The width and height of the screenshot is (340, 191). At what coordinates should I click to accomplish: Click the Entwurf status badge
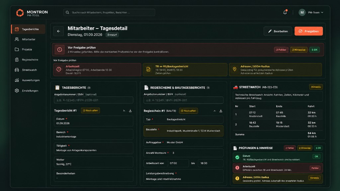pos(112,34)
